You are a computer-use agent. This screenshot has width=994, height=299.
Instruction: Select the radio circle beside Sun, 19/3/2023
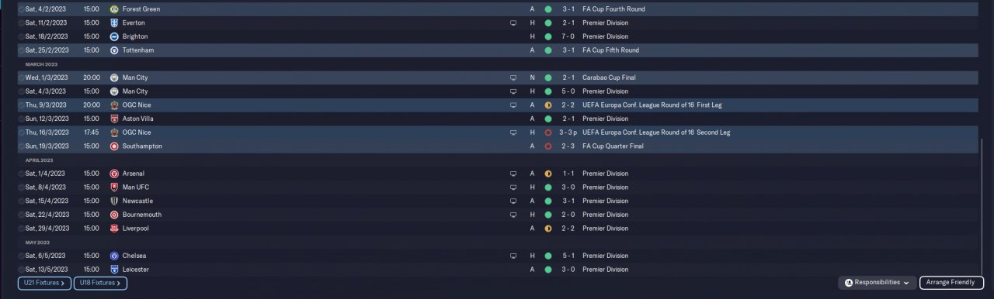tap(21, 146)
